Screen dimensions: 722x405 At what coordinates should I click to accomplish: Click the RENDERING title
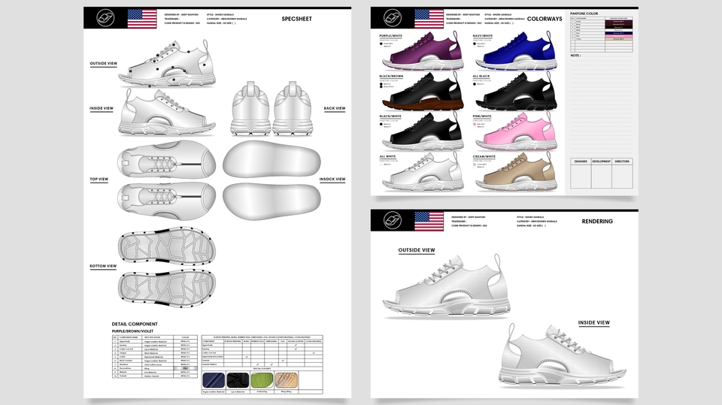pyautogui.click(x=597, y=221)
